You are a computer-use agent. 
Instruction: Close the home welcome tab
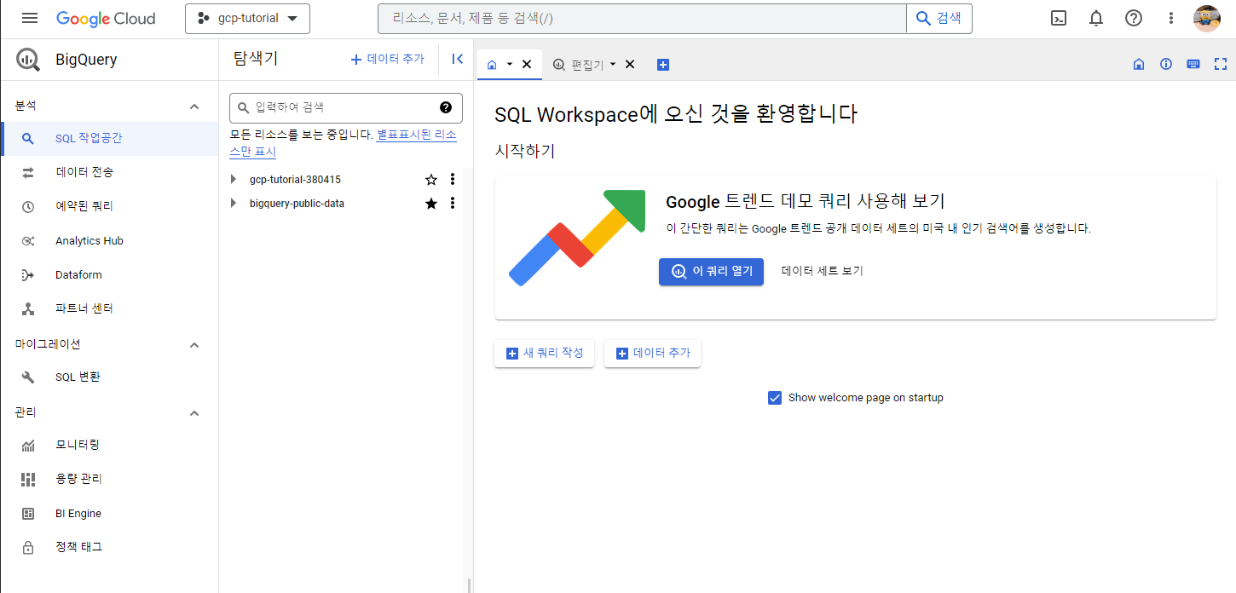[x=527, y=65]
